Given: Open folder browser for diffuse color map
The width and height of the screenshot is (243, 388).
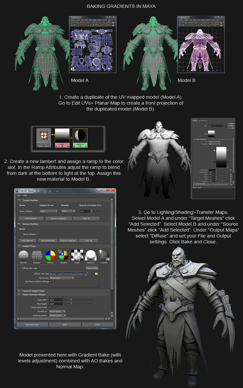Looking at the screenshot, I should tap(96, 274).
